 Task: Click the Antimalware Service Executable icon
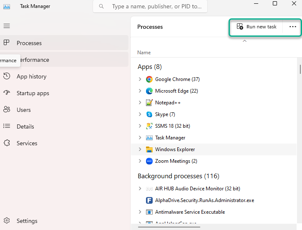(x=149, y=212)
